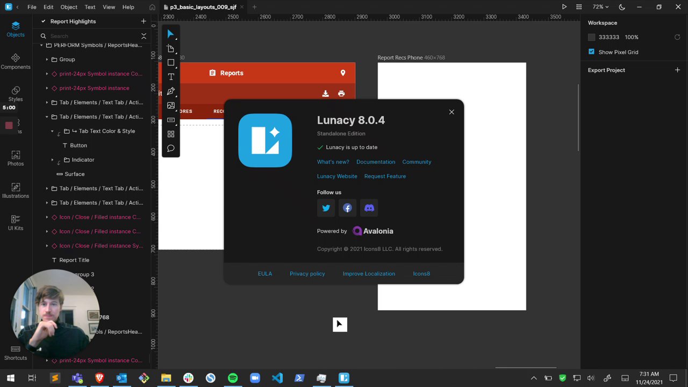Viewport: 688px width, 387px height.
Task: Switch to the p3_basic_layouts_009_sjf document tab
Action: tap(203, 7)
